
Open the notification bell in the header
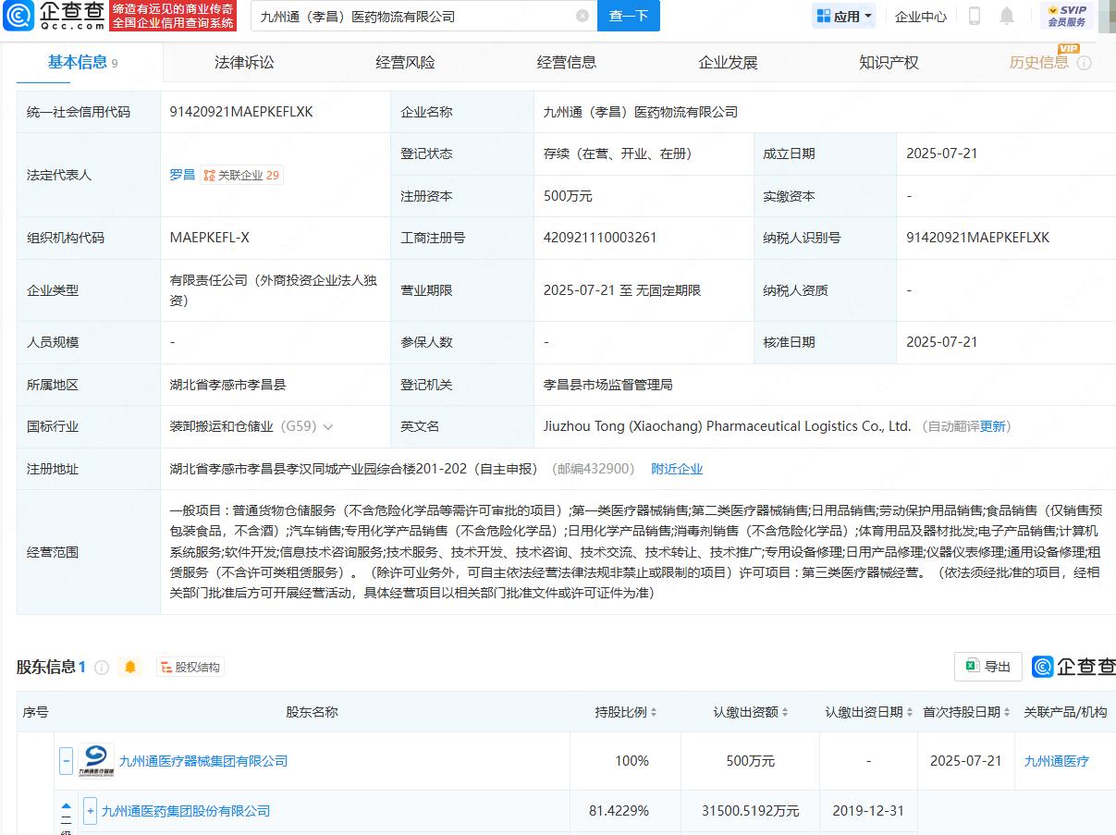(1007, 16)
